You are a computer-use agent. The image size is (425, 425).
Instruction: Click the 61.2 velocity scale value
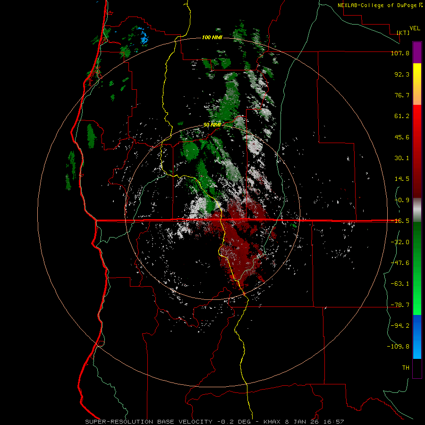402,116
